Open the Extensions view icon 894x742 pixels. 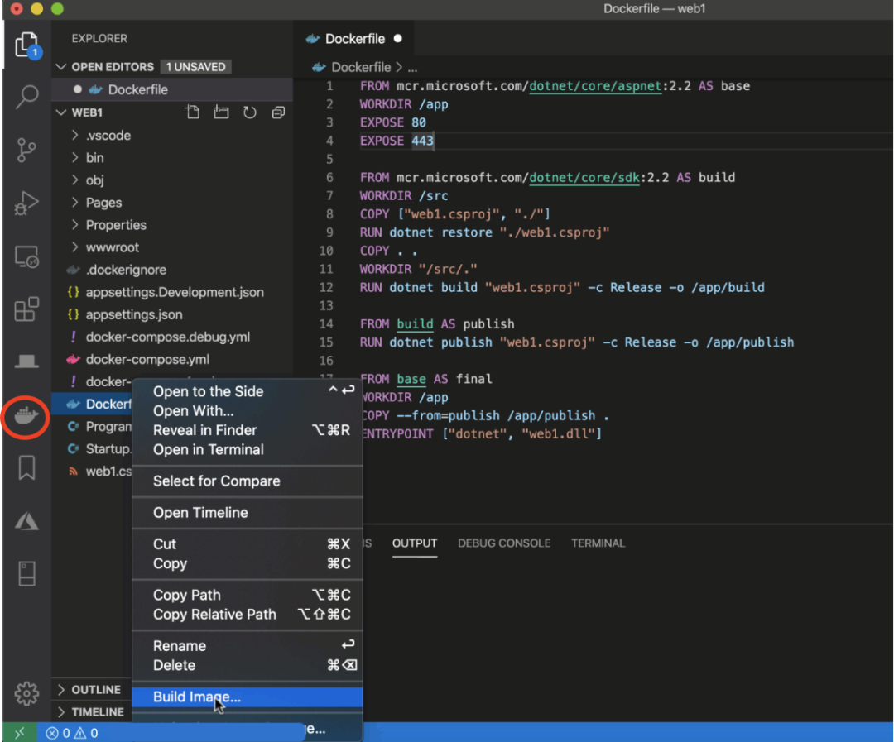(x=26, y=309)
